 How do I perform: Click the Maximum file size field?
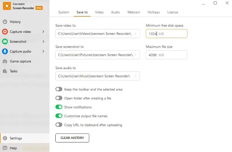166,55
